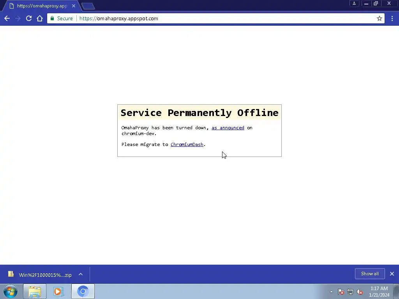Screen dimensions: 399x299
Task: Select the omahaproxy.appspot.com tab
Action: [x=42, y=6]
